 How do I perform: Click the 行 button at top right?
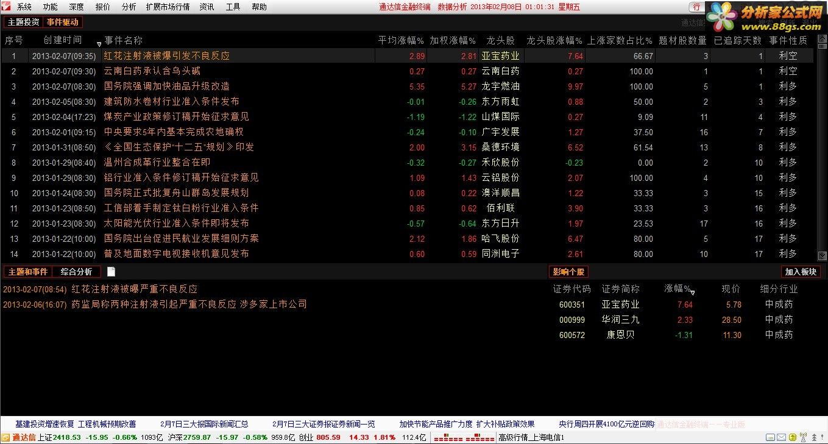[x=697, y=7]
